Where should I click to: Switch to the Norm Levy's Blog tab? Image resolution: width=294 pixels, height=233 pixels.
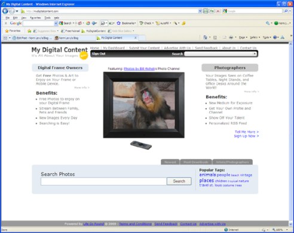pyautogui.click(x=75, y=38)
